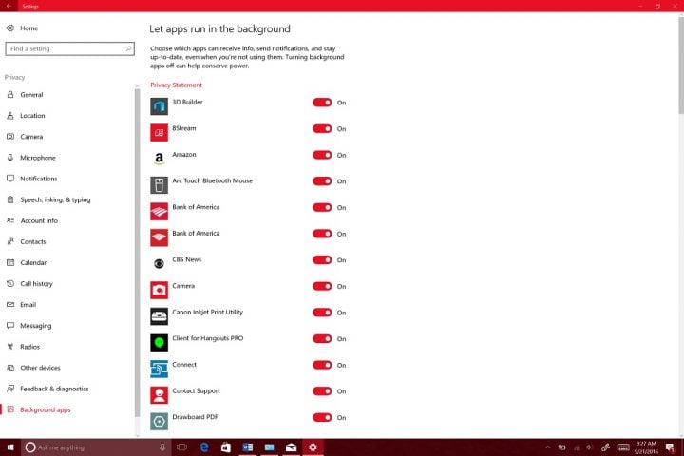Toggle the Camera app background switch

point(322,286)
